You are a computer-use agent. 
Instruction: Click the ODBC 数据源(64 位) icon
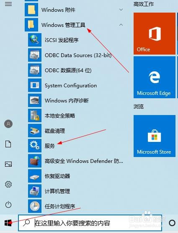click(35, 70)
